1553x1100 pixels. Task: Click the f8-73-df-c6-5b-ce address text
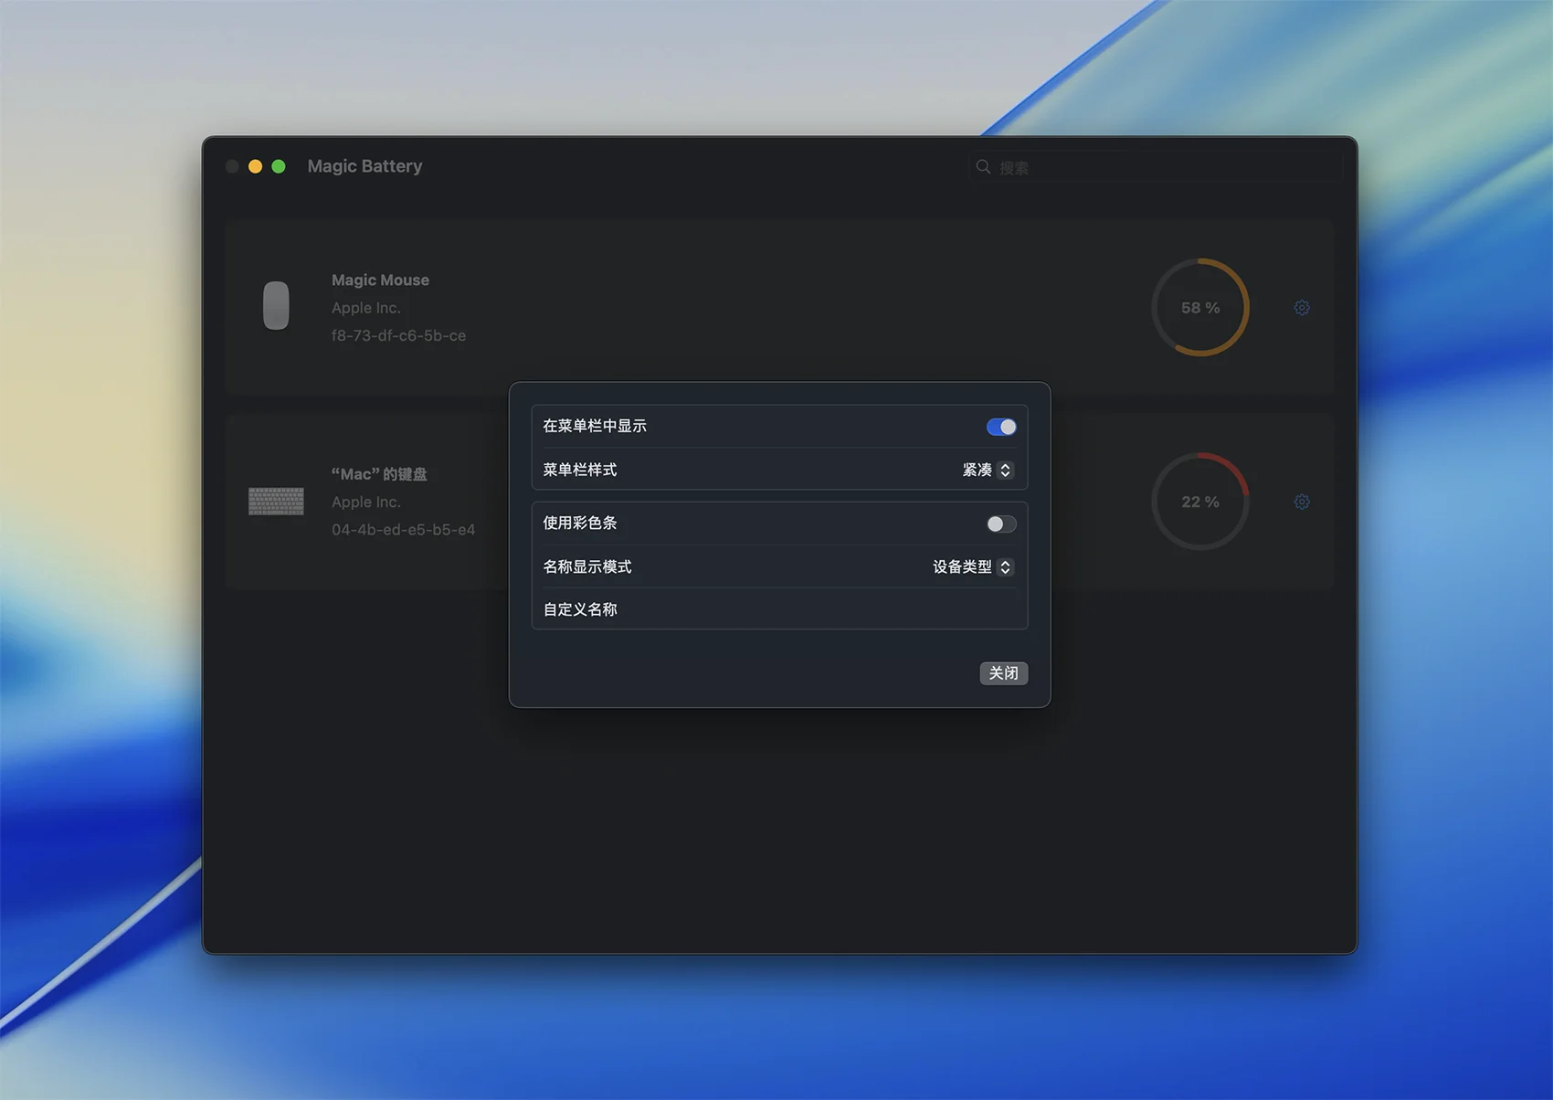398,335
